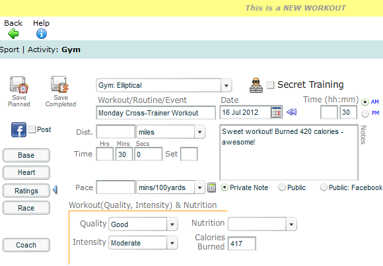Open Help via the blue info icon
383x266 pixels.
pyautogui.click(x=42, y=34)
